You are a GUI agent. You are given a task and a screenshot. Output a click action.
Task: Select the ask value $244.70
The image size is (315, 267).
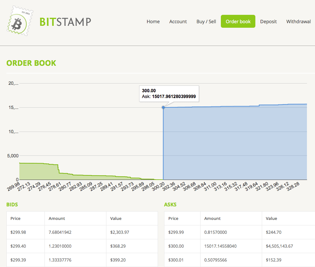pyautogui.click(x=274, y=232)
